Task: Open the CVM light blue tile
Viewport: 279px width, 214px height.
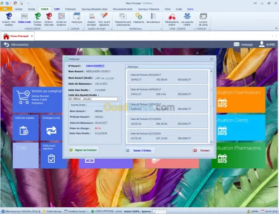Action: (x=26, y=155)
